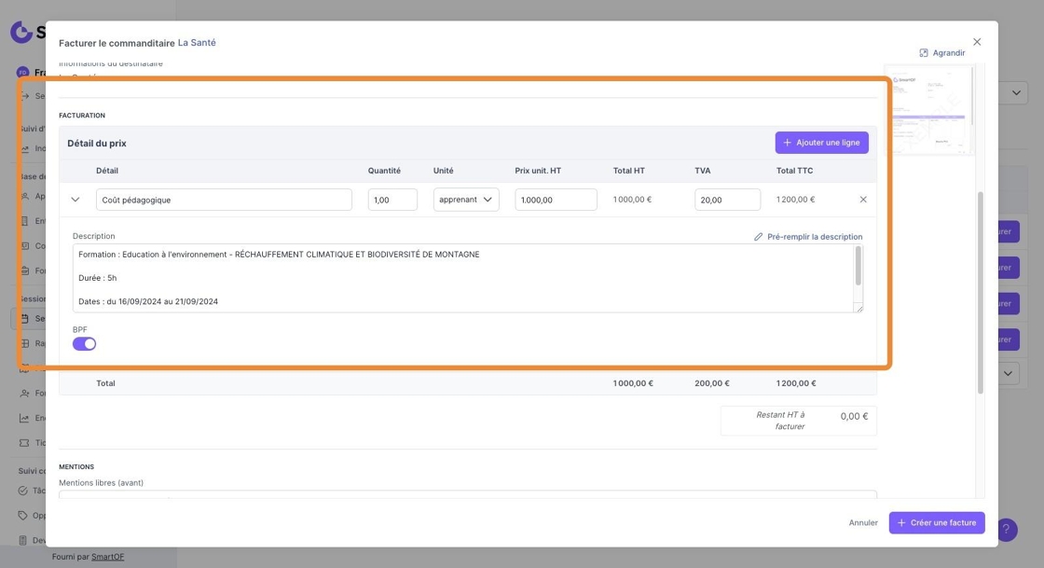Click the Quantité field showing 1,00
The height and width of the screenshot is (568, 1044).
pyautogui.click(x=392, y=200)
